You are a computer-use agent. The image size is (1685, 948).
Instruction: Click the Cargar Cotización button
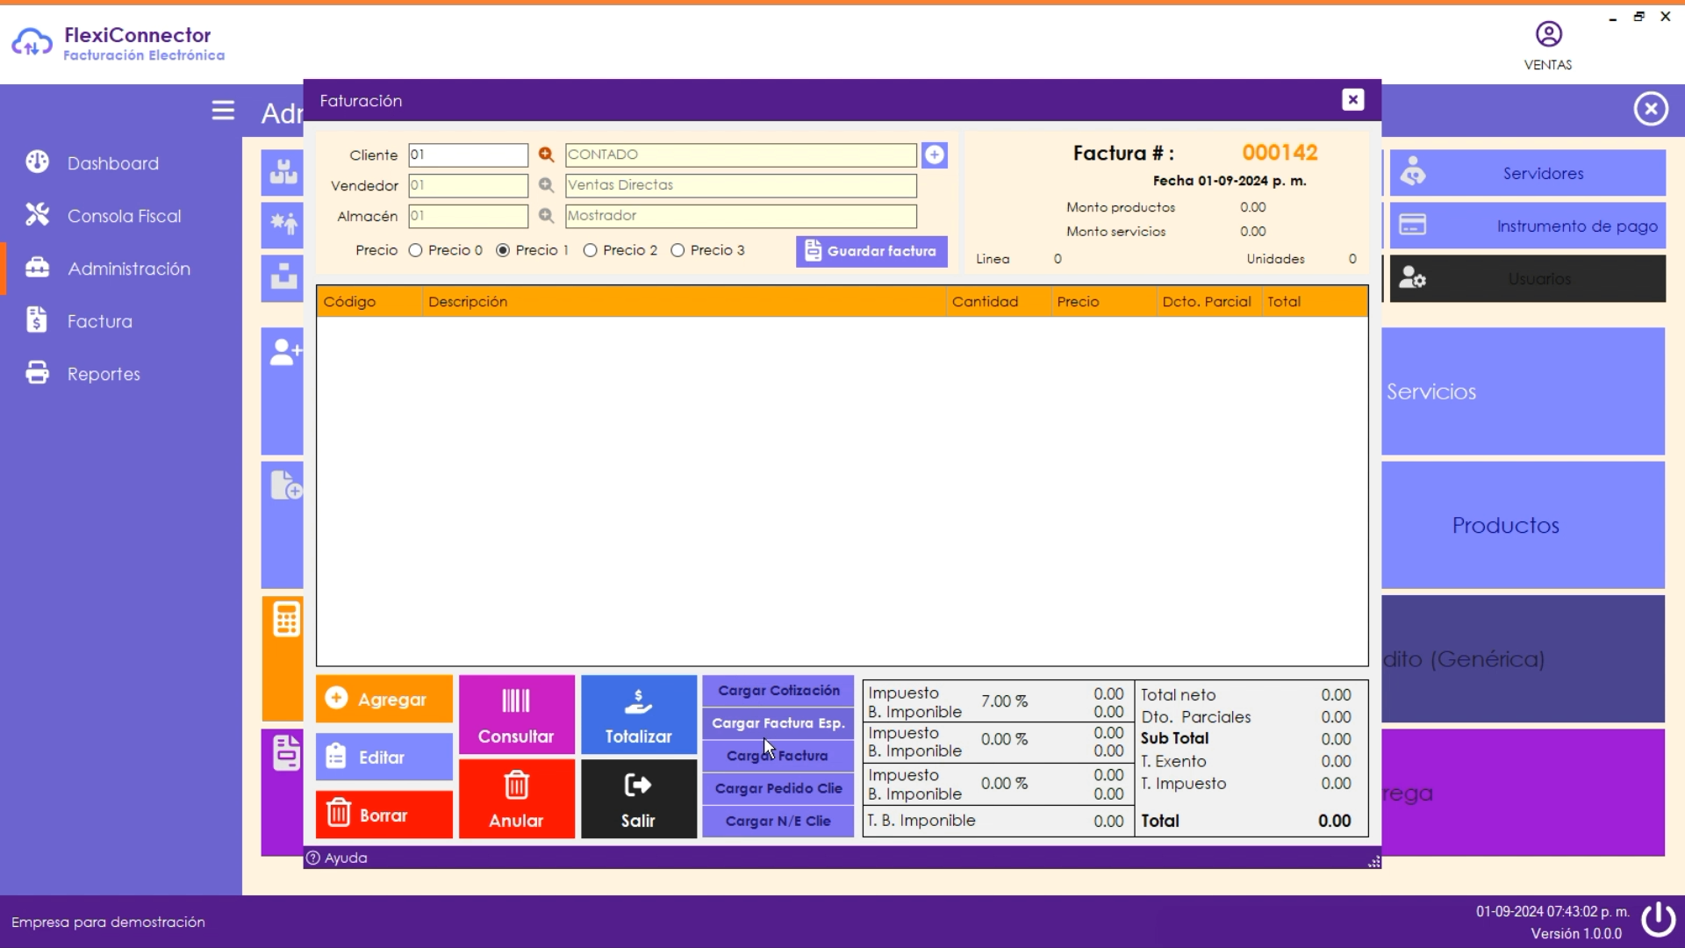tap(778, 691)
